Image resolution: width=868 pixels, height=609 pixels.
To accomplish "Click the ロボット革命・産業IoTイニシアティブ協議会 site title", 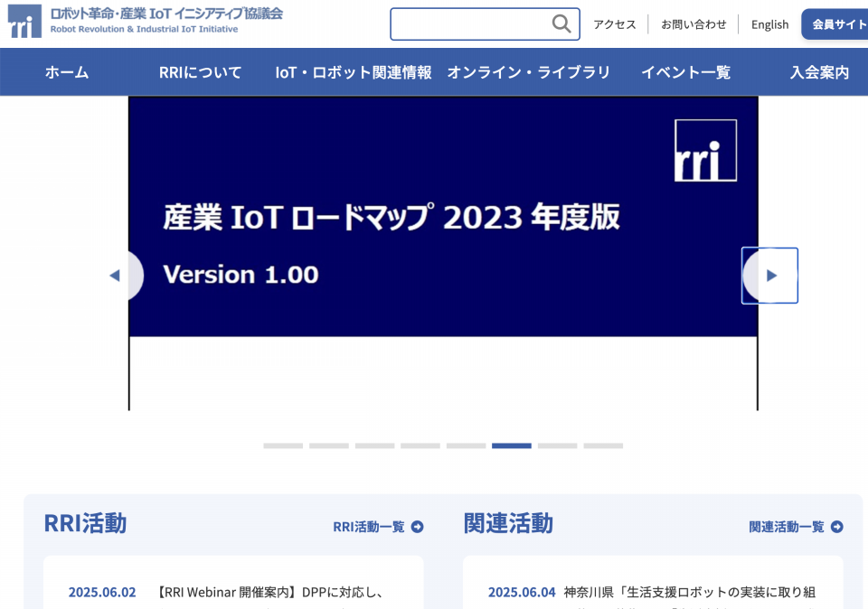I will tap(166, 14).
